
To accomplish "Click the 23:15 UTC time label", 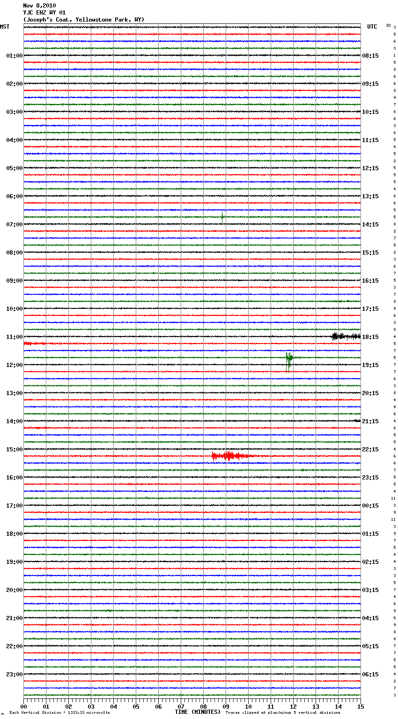I will click(x=370, y=478).
